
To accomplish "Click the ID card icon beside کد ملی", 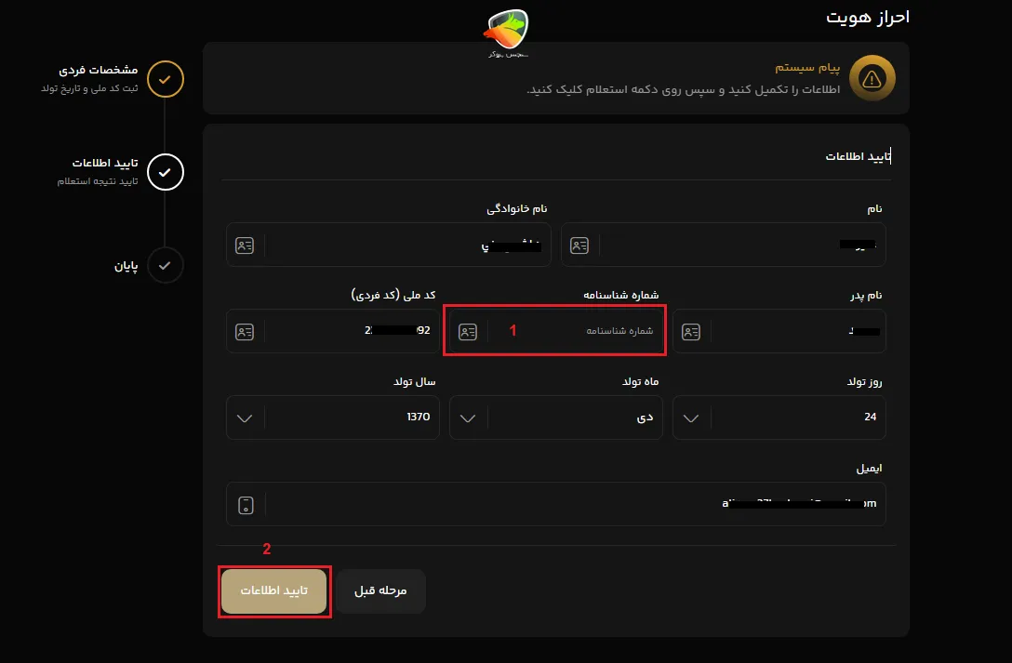I will click(245, 331).
